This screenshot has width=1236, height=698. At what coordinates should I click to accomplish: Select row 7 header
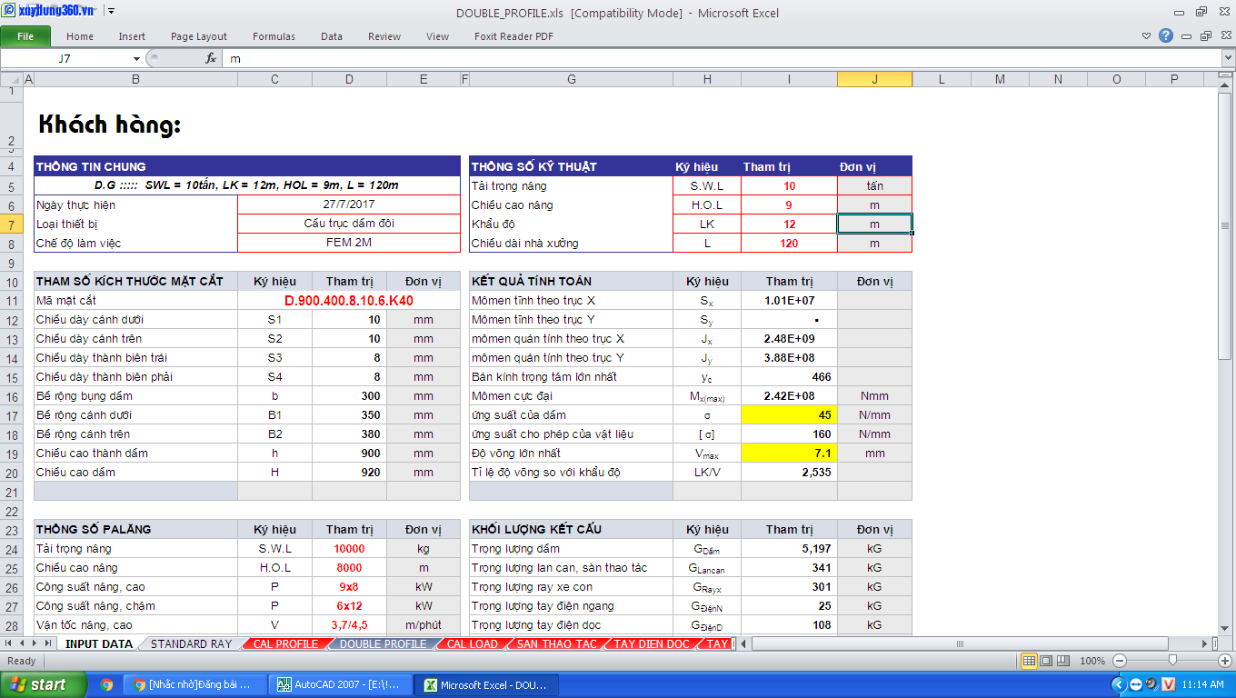click(12, 224)
